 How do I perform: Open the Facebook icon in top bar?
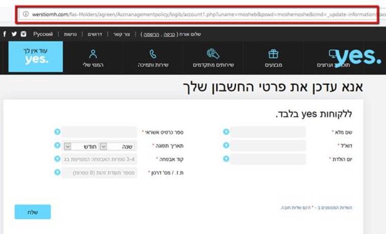pos(5,34)
